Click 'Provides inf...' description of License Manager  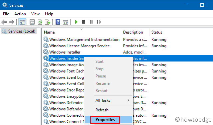pyautogui.click(x=135, y=46)
